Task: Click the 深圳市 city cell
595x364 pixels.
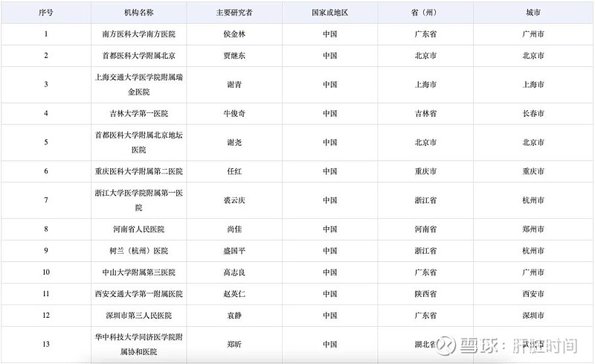Action: point(533,316)
